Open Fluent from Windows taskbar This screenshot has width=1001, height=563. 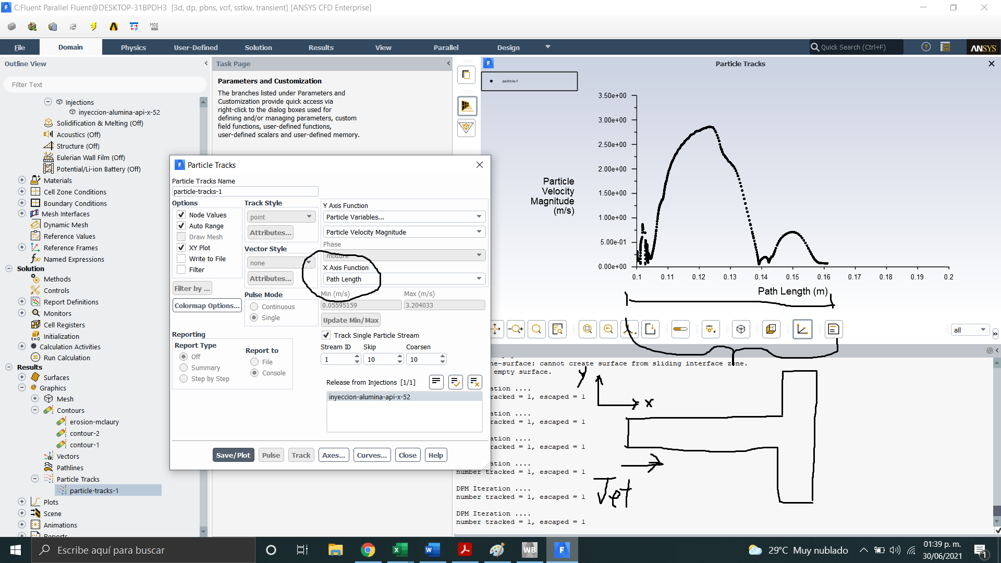coord(561,550)
